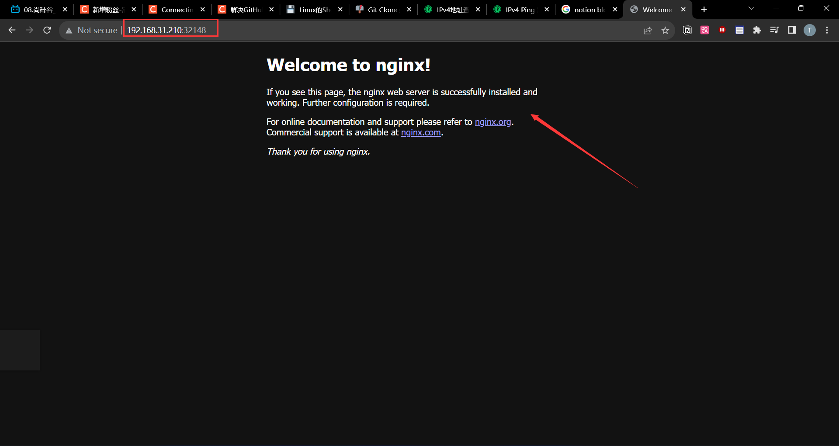The image size is (839, 446).
Task: Open the profile avatar T menu
Action: tap(810, 30)
